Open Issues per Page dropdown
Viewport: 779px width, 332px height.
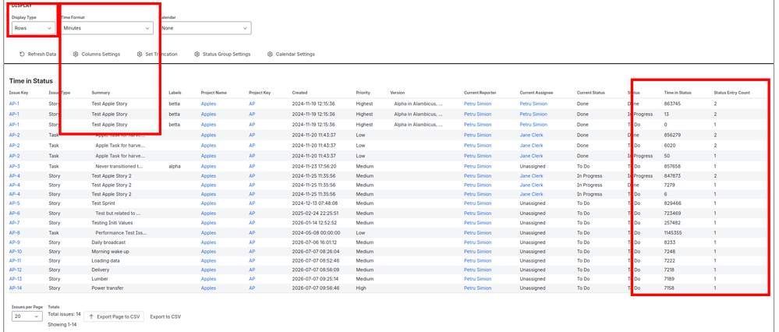pos(27,316)
